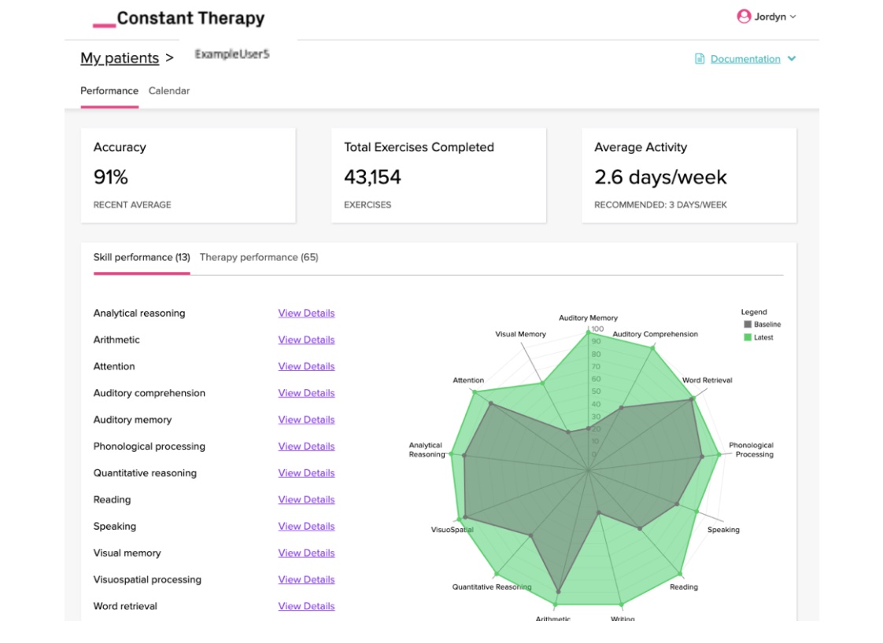Viewport: 883px width, 643px height.
Task: Click the Attention radar chart label
Action: pos(468,380)
